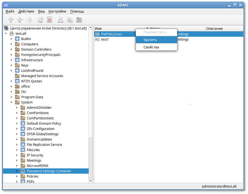Collapse the test.alt domain node
Image resolution: width=248 pixels, height=194 pixels.
click(6, 34)
